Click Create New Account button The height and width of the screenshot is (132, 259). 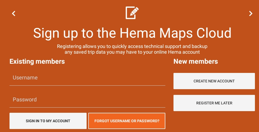[x=214, y=81]
